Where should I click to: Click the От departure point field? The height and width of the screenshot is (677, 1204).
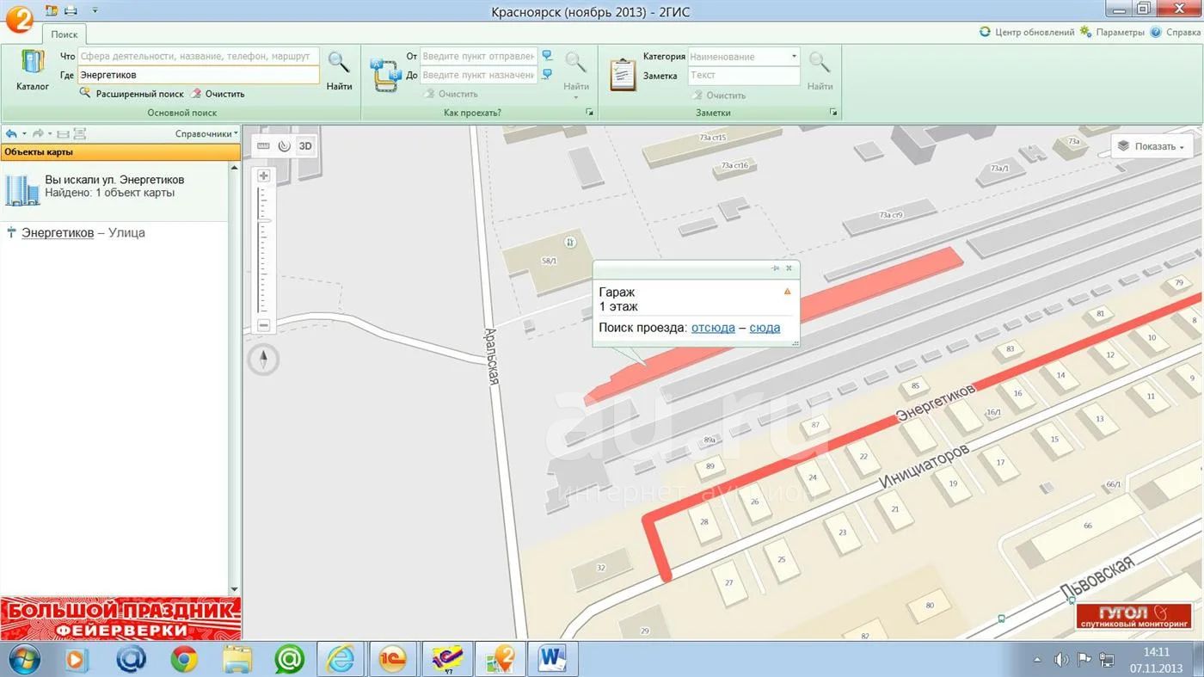click(479, 56)
